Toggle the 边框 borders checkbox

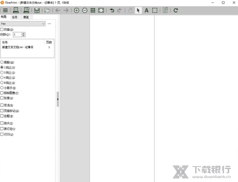(x=2, y=116)
